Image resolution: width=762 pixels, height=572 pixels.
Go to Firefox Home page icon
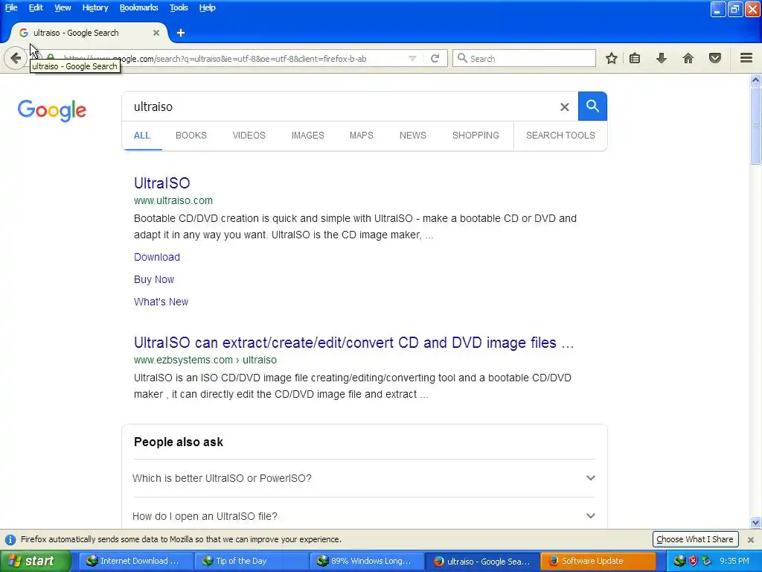[x=688, y=58]
